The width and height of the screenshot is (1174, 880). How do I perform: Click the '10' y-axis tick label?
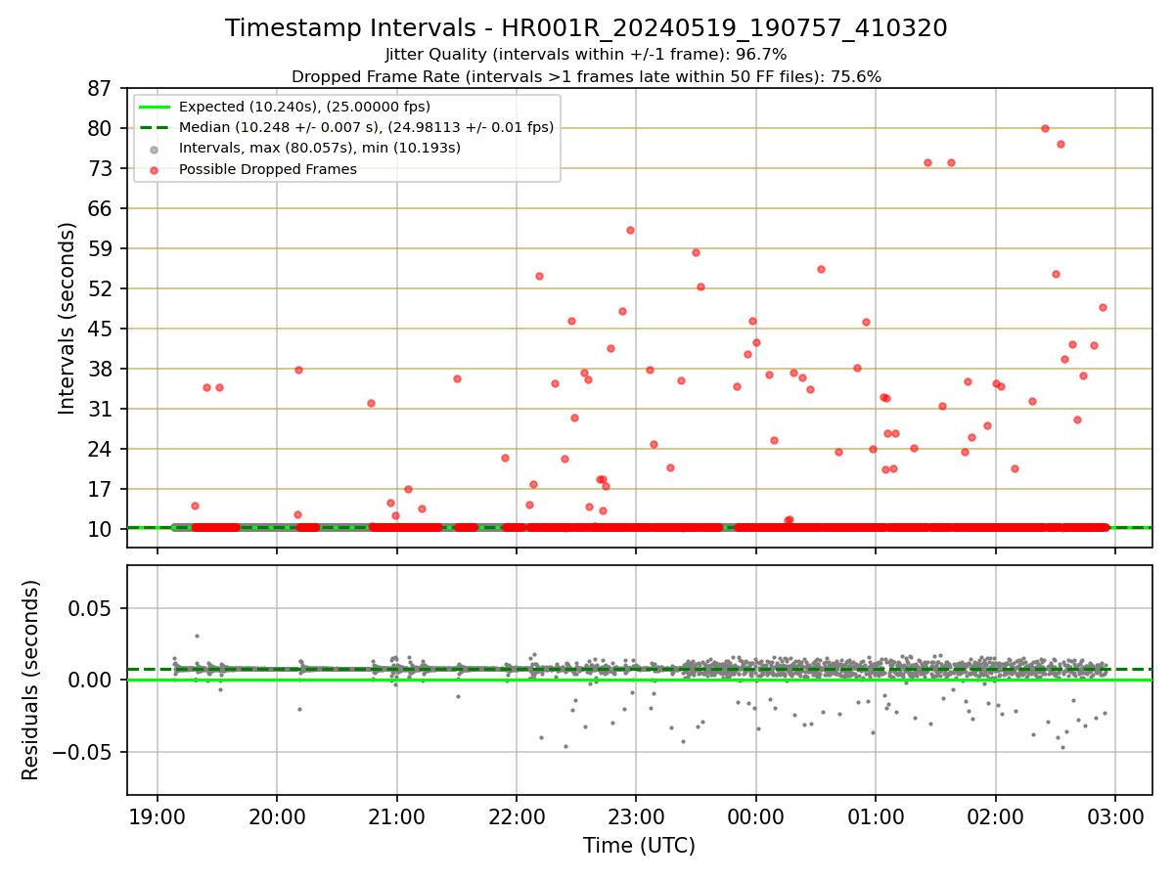(x=101, y=529)
